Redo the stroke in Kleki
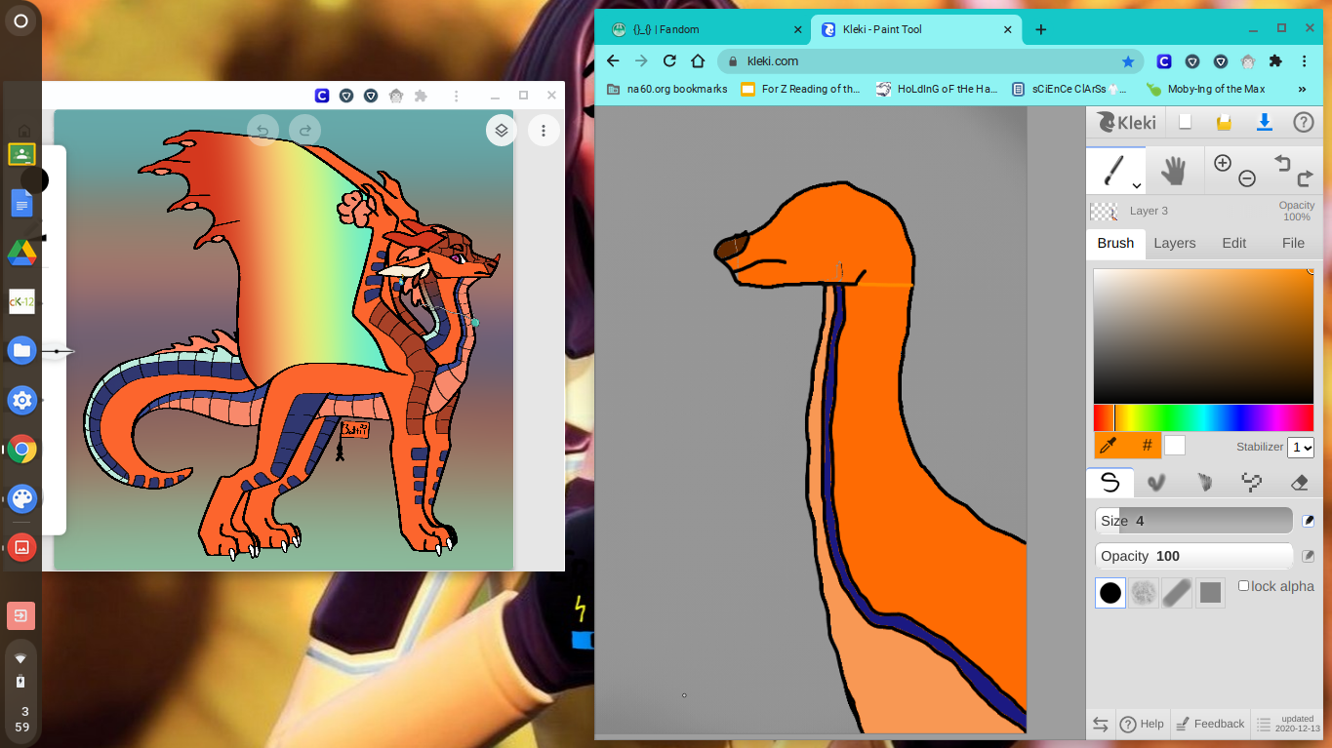1332x748 pixels. click(1305, 178)
